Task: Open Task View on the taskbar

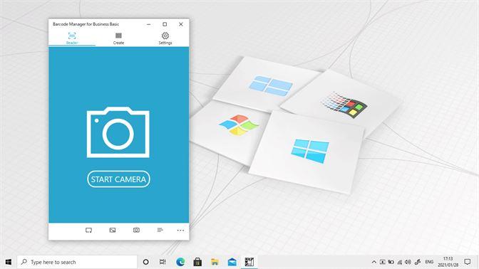Action: [x=163, y=262]
